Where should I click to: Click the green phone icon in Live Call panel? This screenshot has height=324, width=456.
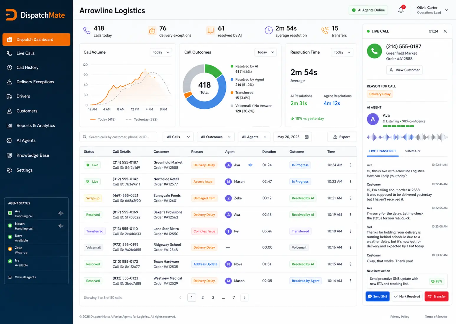pyautogui.click(x=374, y=51)
